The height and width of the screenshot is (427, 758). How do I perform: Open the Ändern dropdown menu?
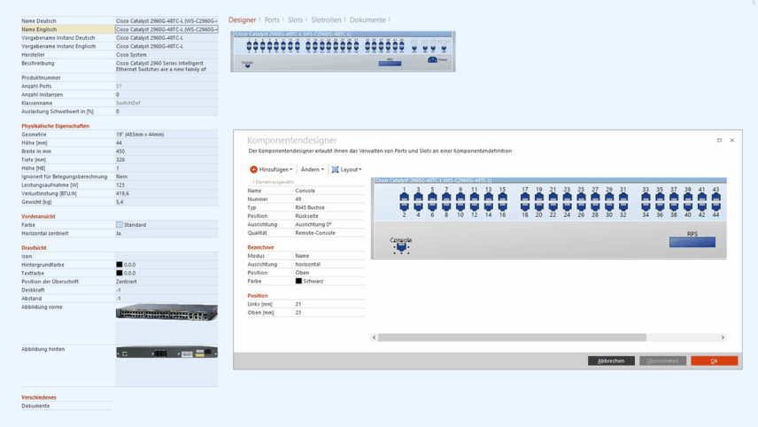[312, 169]
